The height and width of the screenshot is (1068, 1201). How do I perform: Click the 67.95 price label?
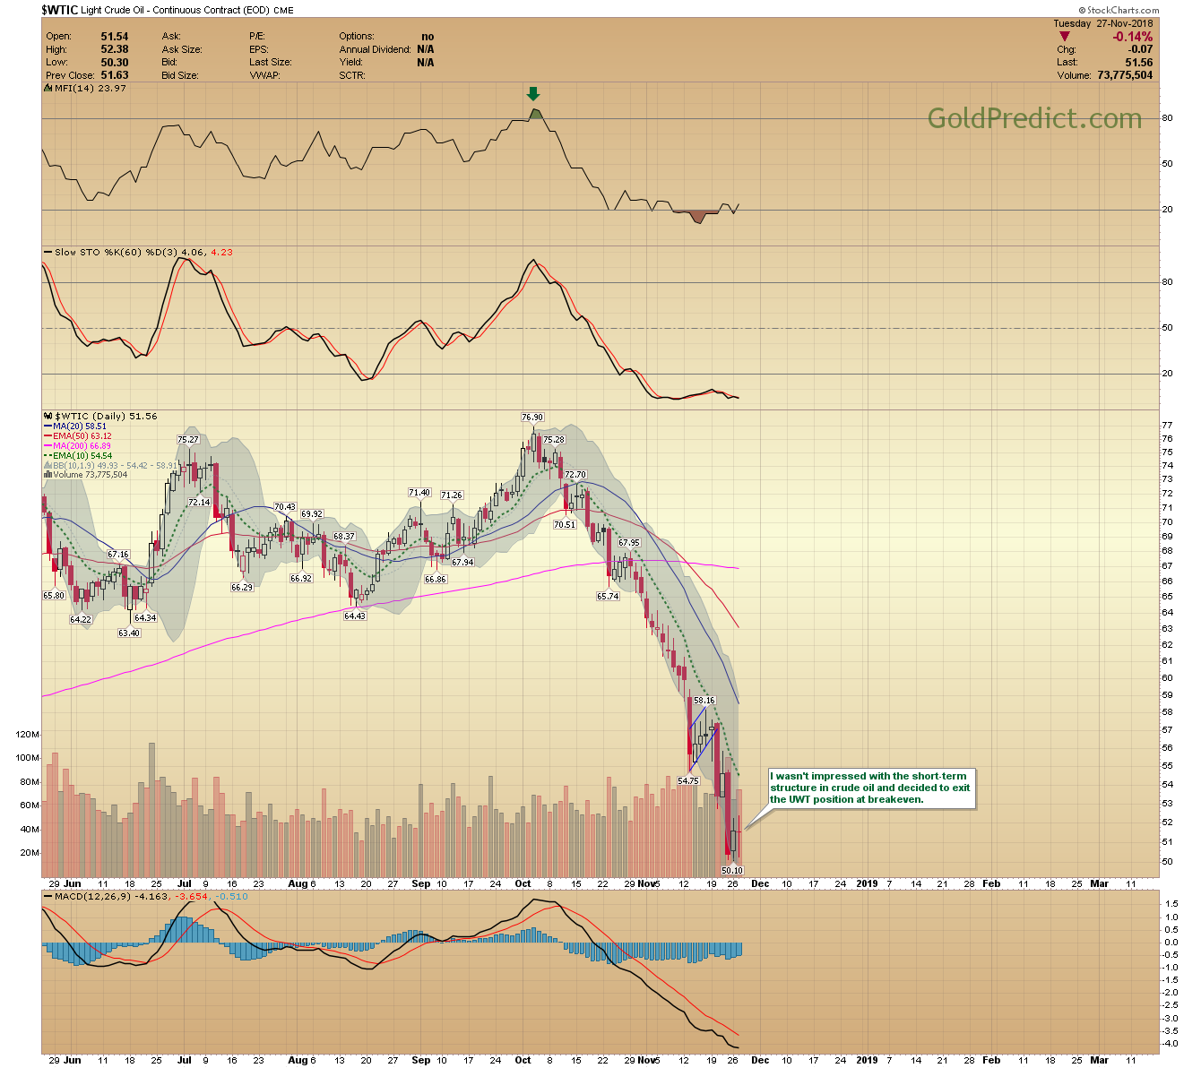pyautogui.click(x=629, y=543)
